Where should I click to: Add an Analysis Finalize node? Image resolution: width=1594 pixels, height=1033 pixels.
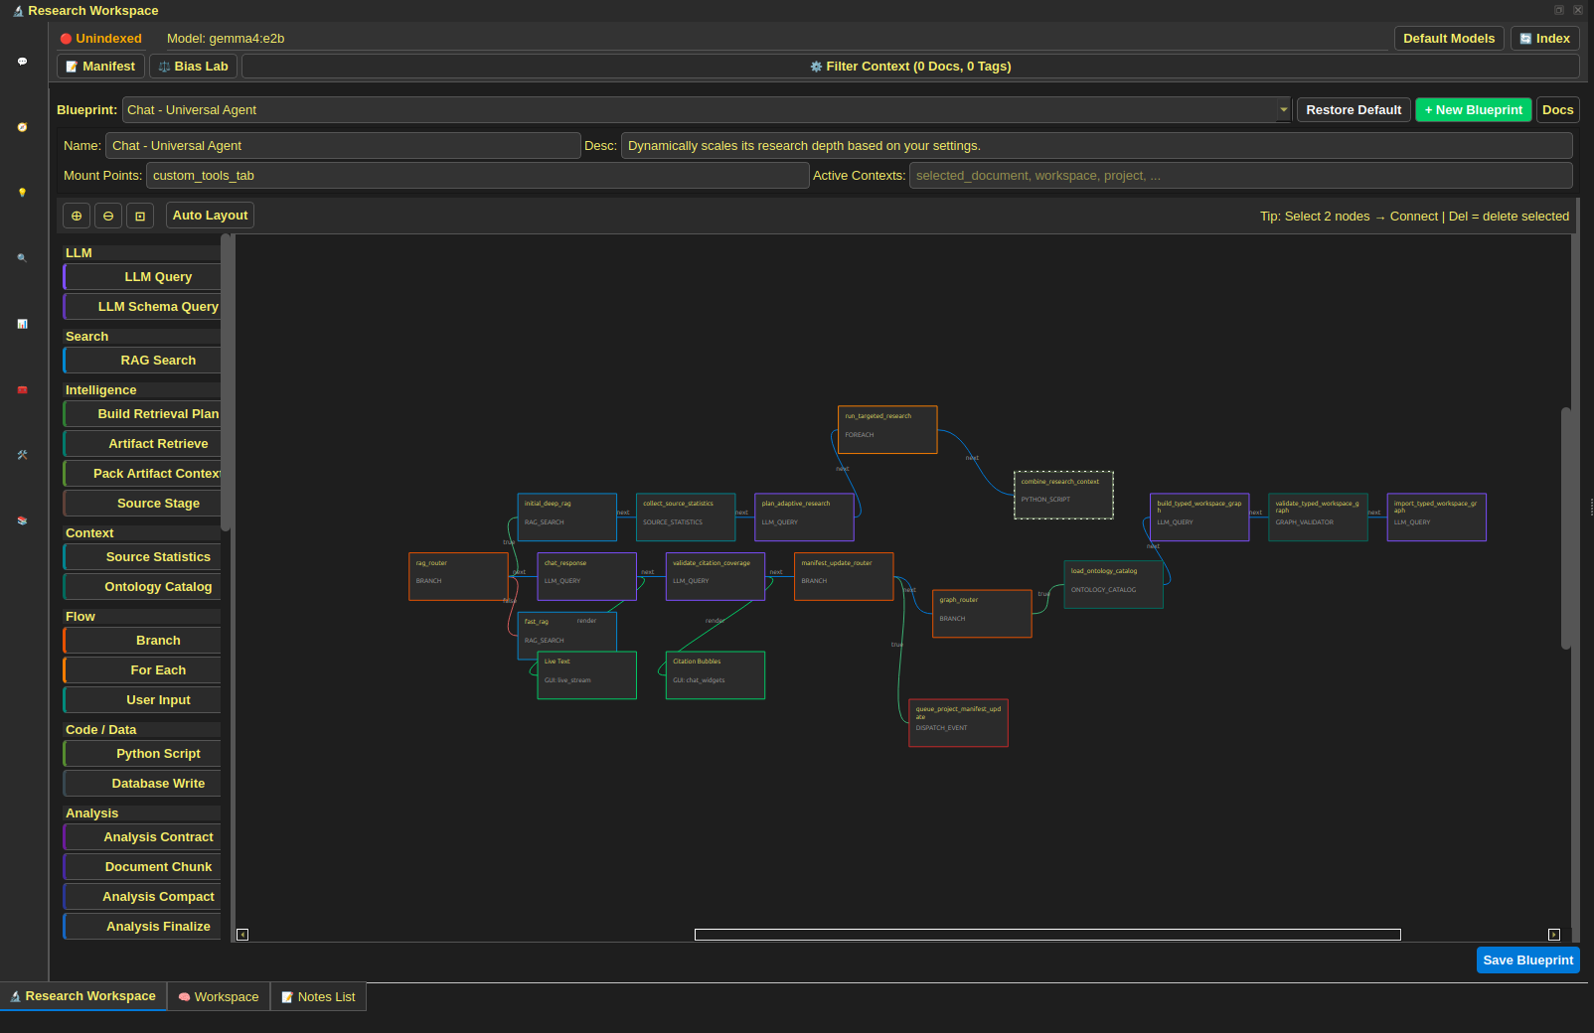point(143,927)
